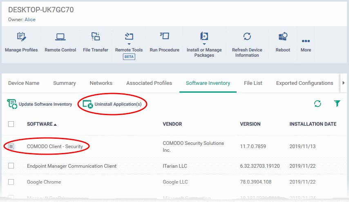The height and width of the screenshot is (202, 349).
Task: Click the Google LLC vendor cell
Action: coord(175,182)
